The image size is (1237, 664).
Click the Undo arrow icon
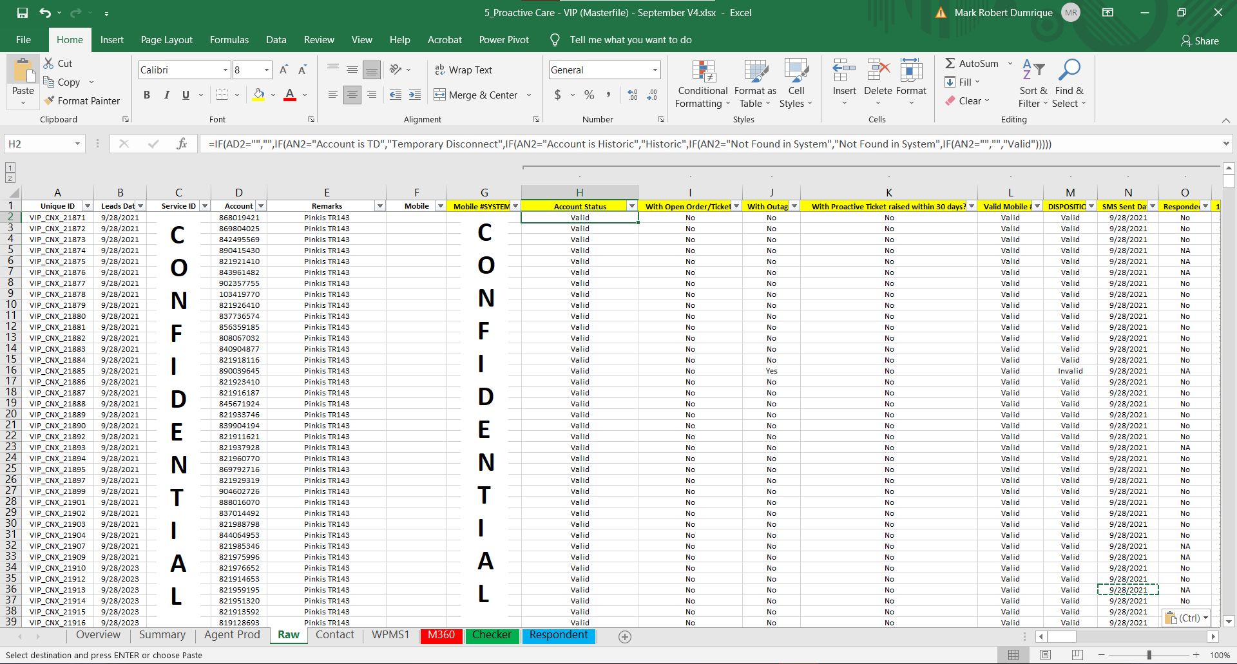pyautogui.click(x=44, y=13)
